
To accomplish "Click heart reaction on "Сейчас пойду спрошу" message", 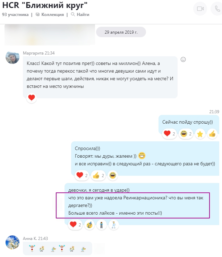I will [169, 134].
